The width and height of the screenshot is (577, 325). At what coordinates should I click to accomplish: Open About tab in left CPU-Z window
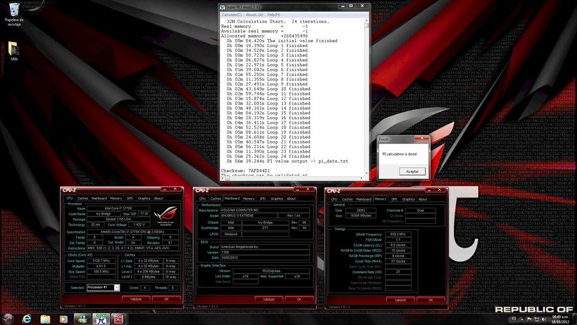pos(158,198)
